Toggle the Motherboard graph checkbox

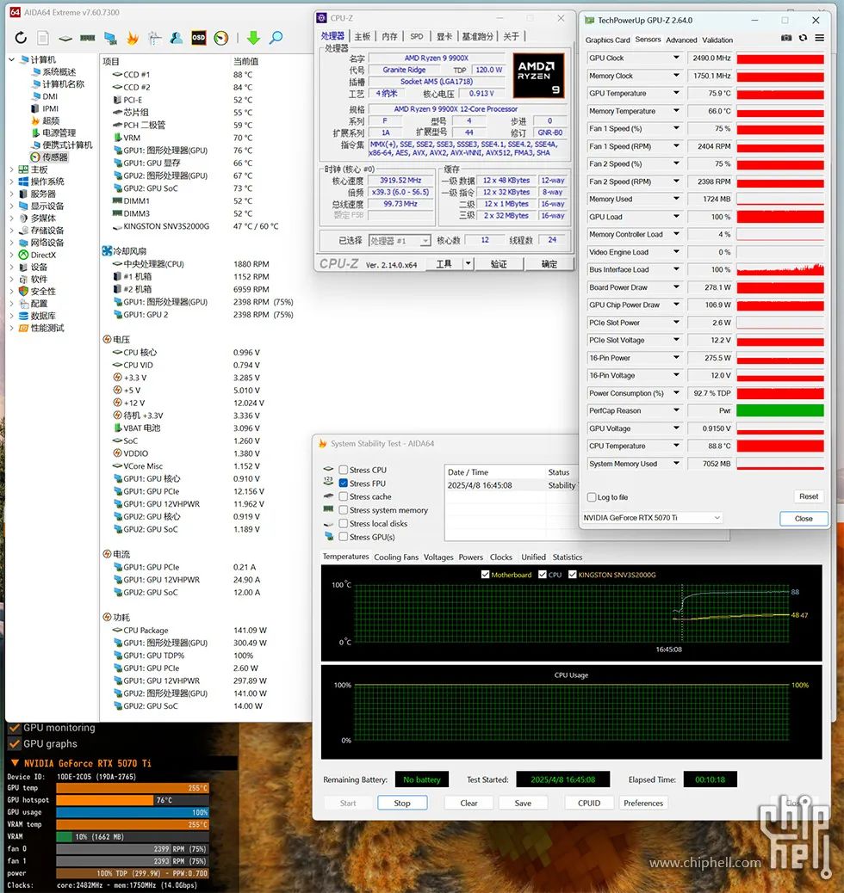coord(486,575)
